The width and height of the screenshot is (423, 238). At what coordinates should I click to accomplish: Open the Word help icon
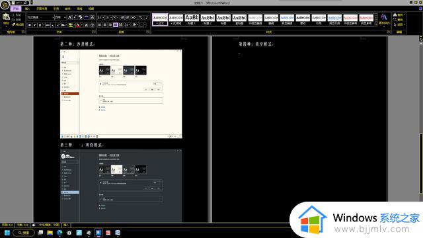[420, 9]
